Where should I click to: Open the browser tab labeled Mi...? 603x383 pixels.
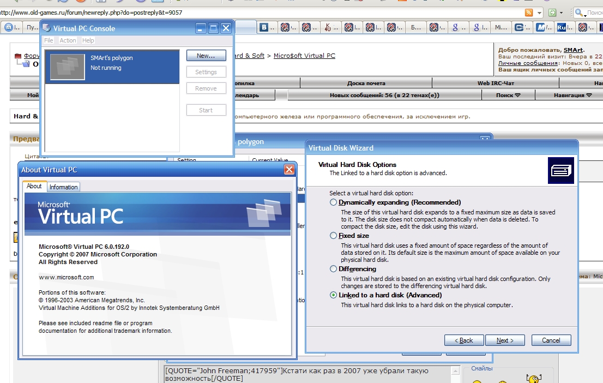pos(501,27)
